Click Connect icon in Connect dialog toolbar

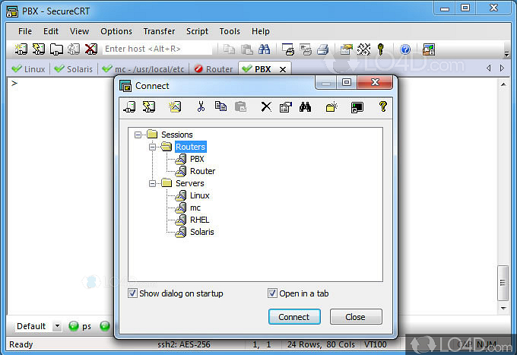pyautogui.click(x=129, y=106)
